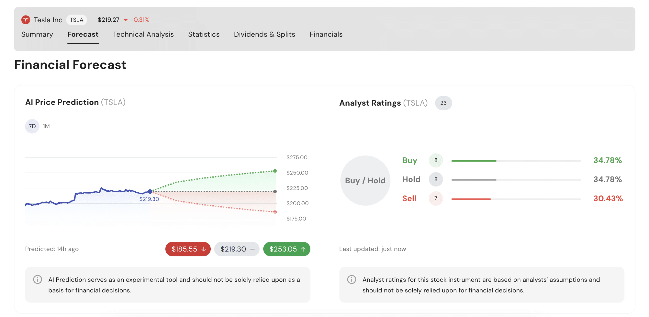Switch to Technical Analysis tab
Screen dimensions: 649x317
(143, 34)
